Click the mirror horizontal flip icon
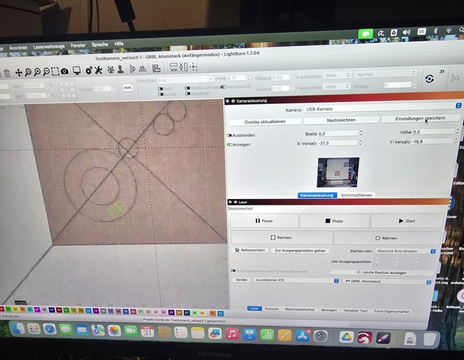 [142, 69]
